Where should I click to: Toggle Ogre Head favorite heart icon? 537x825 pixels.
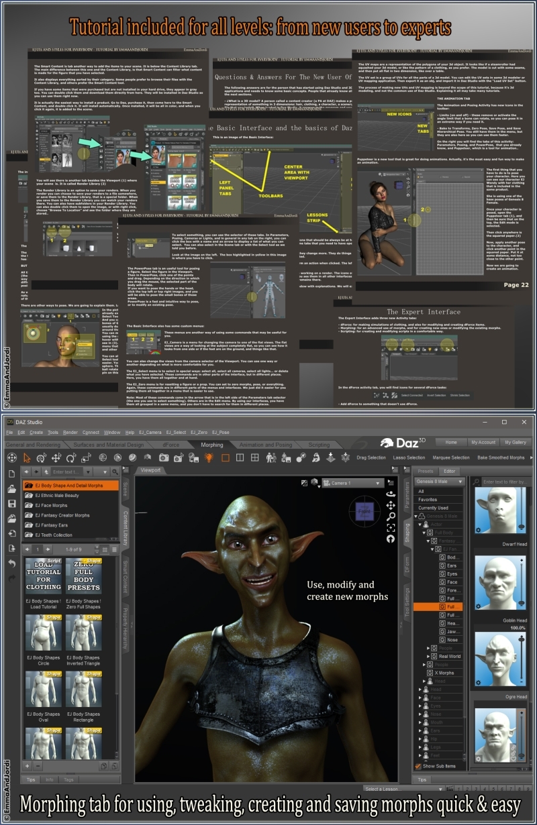point(513,759)
